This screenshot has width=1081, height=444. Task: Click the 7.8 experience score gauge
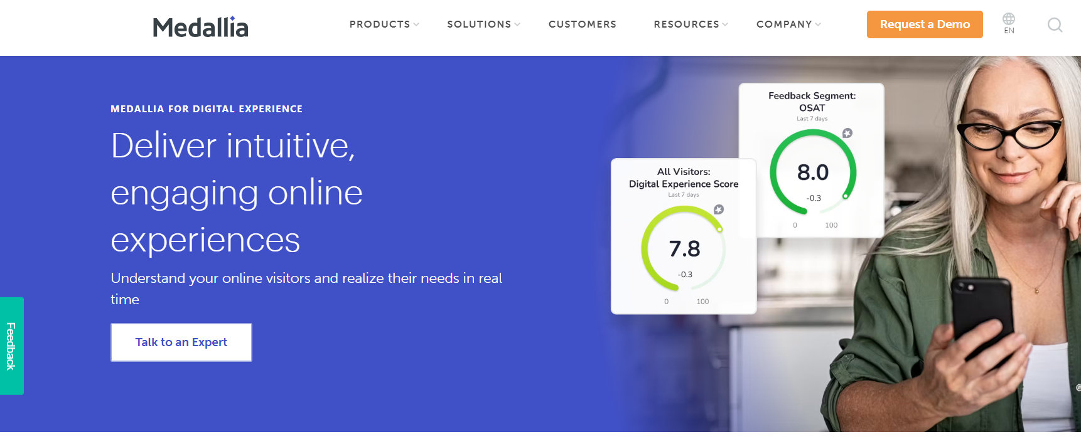pyautogui.click(x=684, y=249)
